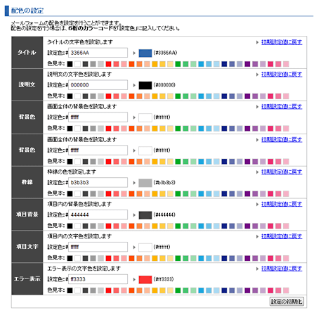Image resolution: width=316 pixels, height=315 pixels.
Task: Reset タイトル color via 初期設定値に戻す link
Action: [x=282, y=42]
